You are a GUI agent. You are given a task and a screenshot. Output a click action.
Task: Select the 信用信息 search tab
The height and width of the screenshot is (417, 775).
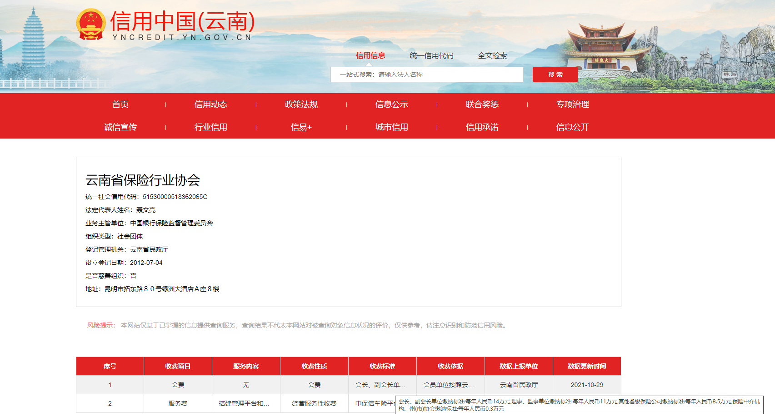[370, 55]
